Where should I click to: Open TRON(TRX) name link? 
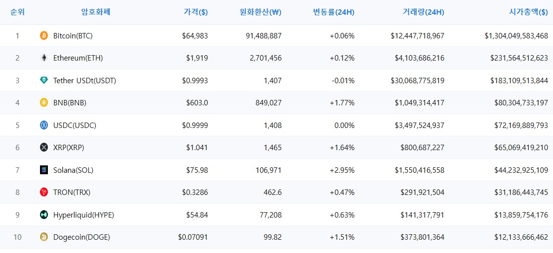pyautogui.click(x=72, y=192)
